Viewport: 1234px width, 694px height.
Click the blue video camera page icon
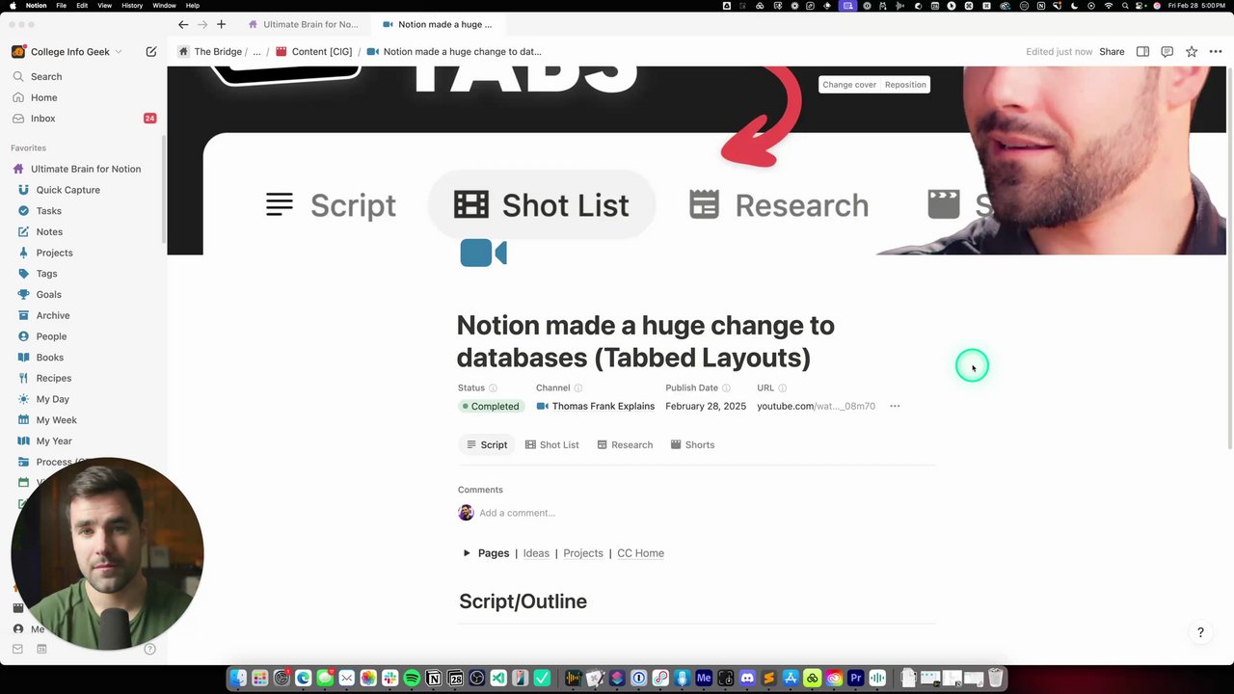(483, 253)
